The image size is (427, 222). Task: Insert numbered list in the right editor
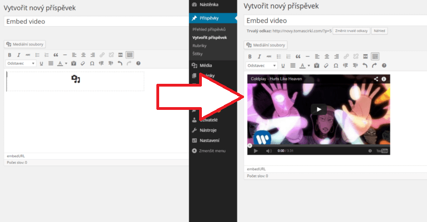(x=288, y=57)
